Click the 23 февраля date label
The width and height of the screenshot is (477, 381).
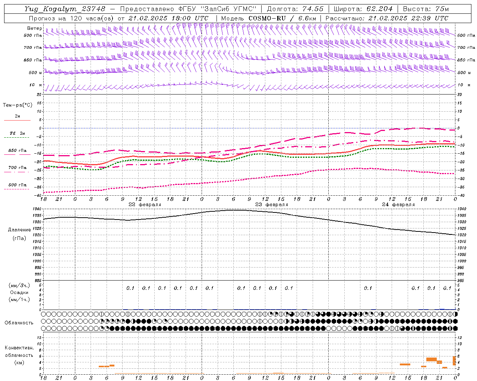coord(272,205)
